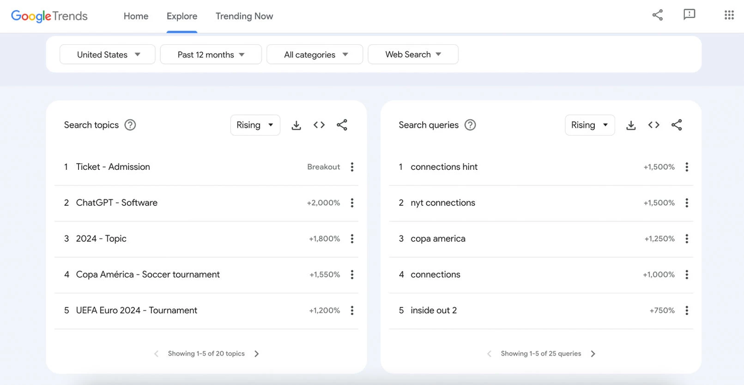Click the inside out 2 query
Viewport: 744px width, 385px height.
434,311
